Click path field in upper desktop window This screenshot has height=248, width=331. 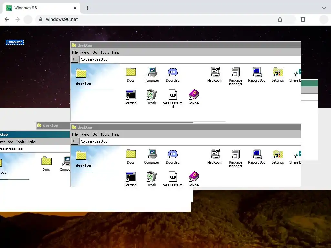pos(190,59)
